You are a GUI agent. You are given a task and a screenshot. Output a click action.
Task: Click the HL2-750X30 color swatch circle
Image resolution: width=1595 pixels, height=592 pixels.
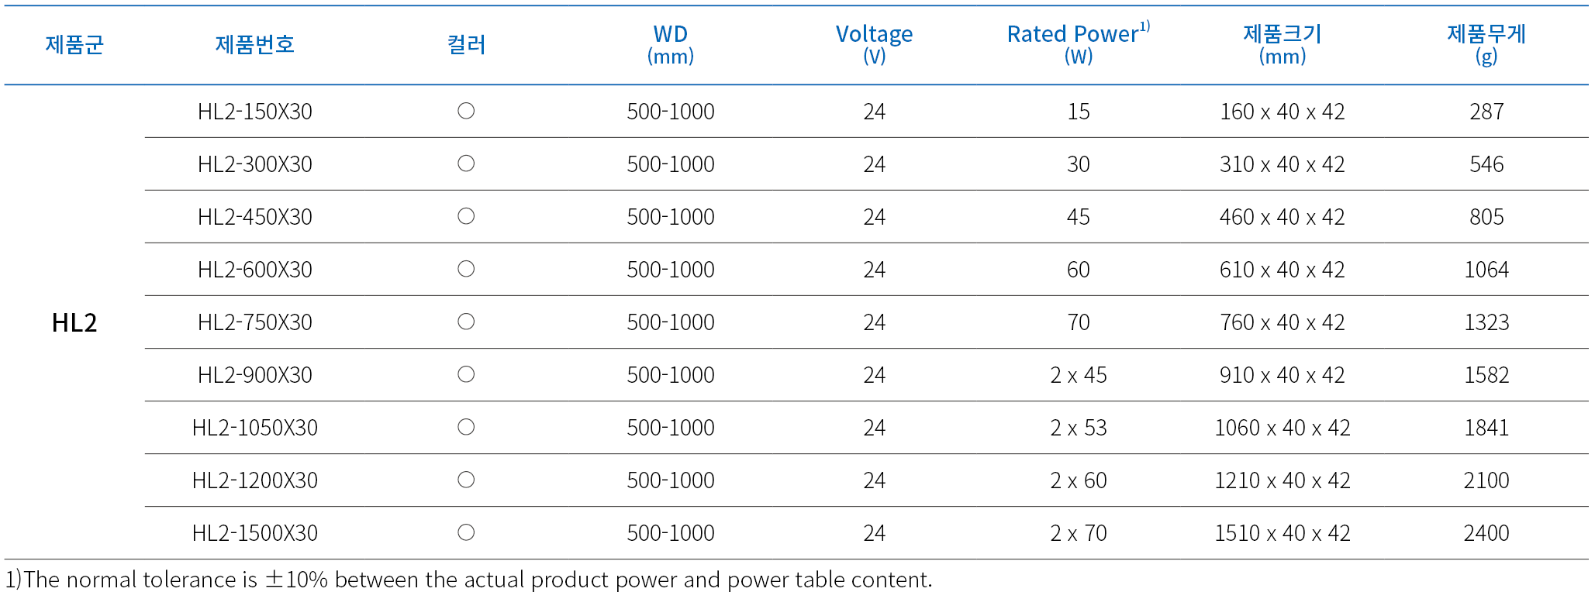[466, 322]
